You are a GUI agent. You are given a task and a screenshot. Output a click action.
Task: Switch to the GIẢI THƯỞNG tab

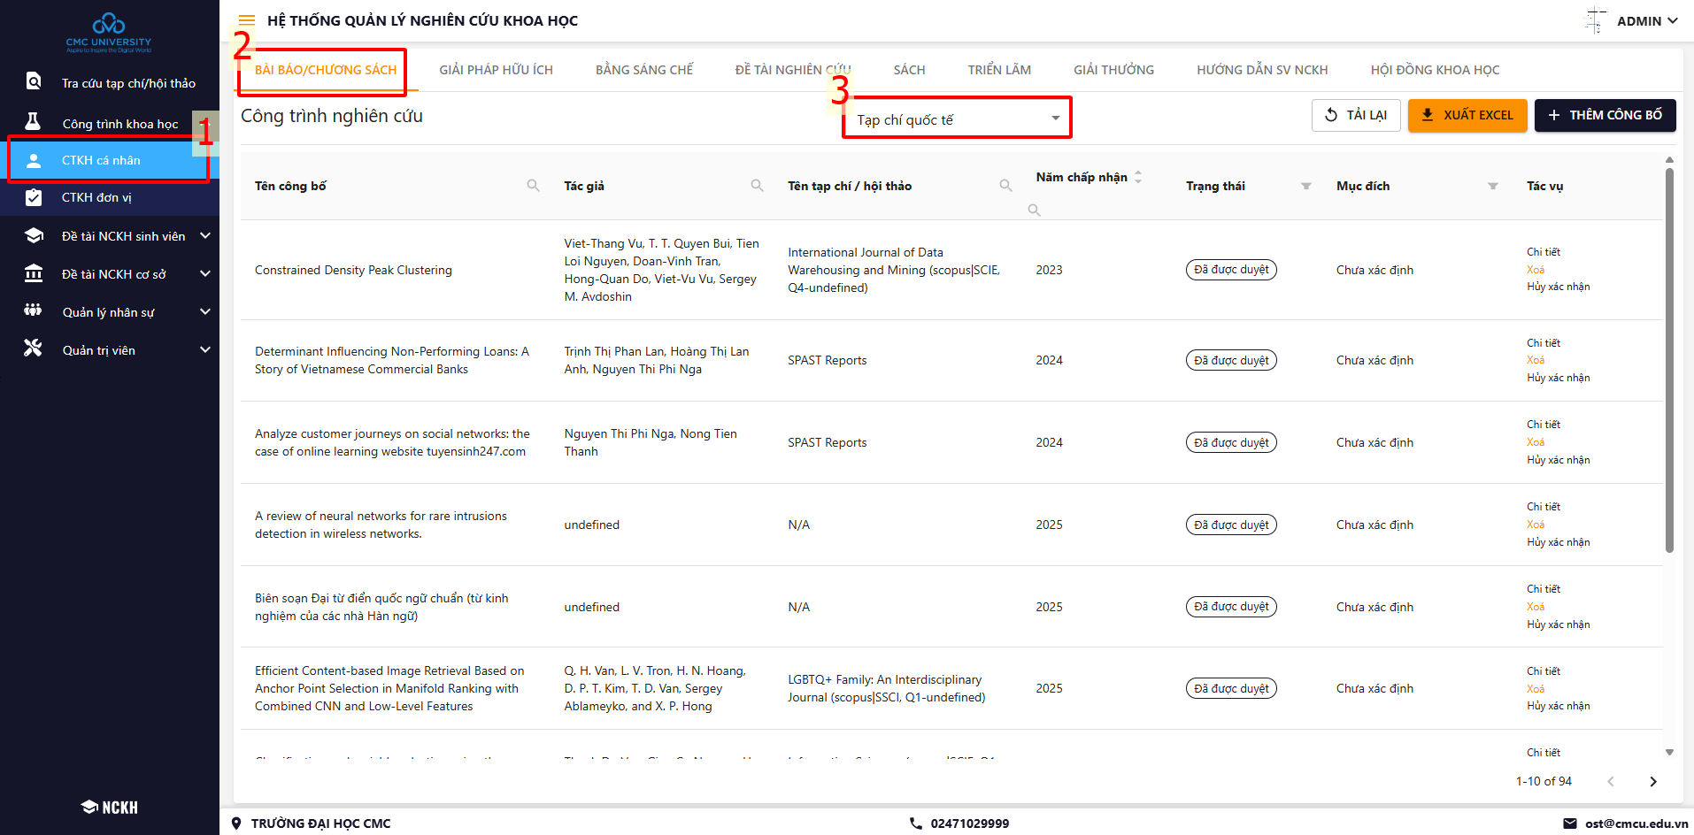pyautogui.click(x=1113, y=70)
